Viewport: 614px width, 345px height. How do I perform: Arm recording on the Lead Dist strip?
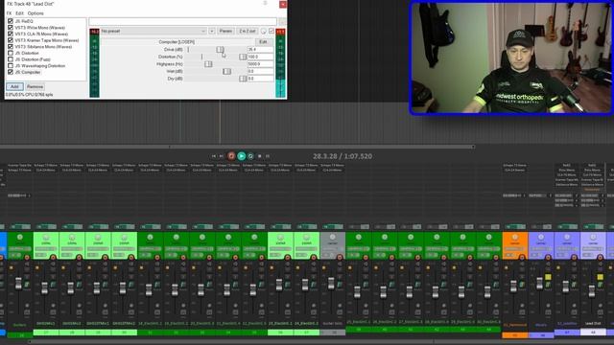click(x=601, y=257)
